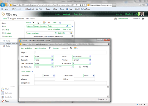
Task: Open Categories icon in Untitled Task toolbar
Action: pyautogui.click(x=75, y=48)
